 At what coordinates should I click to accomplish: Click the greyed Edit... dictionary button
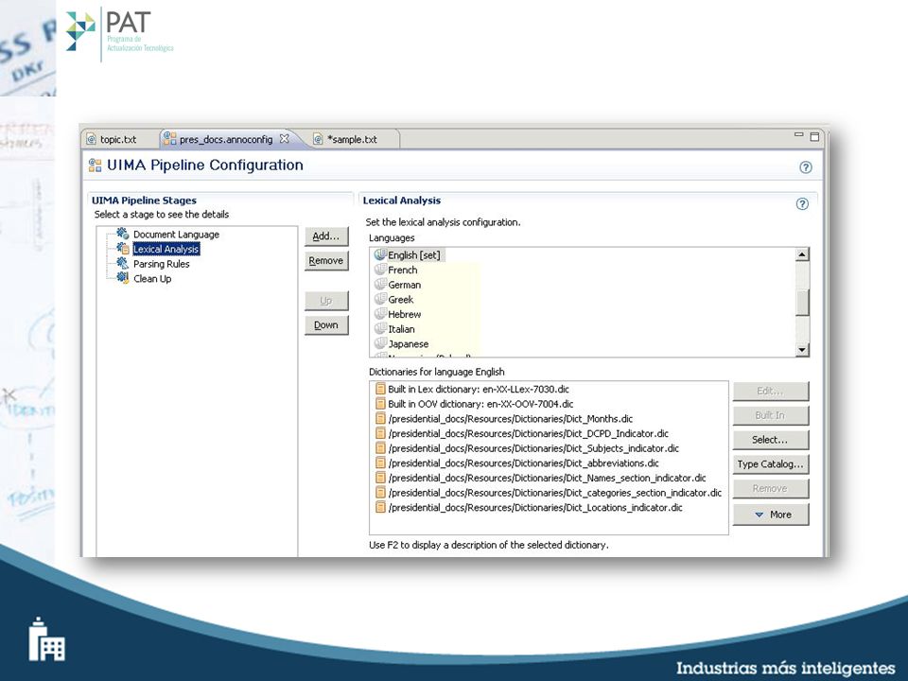[770, 391]
